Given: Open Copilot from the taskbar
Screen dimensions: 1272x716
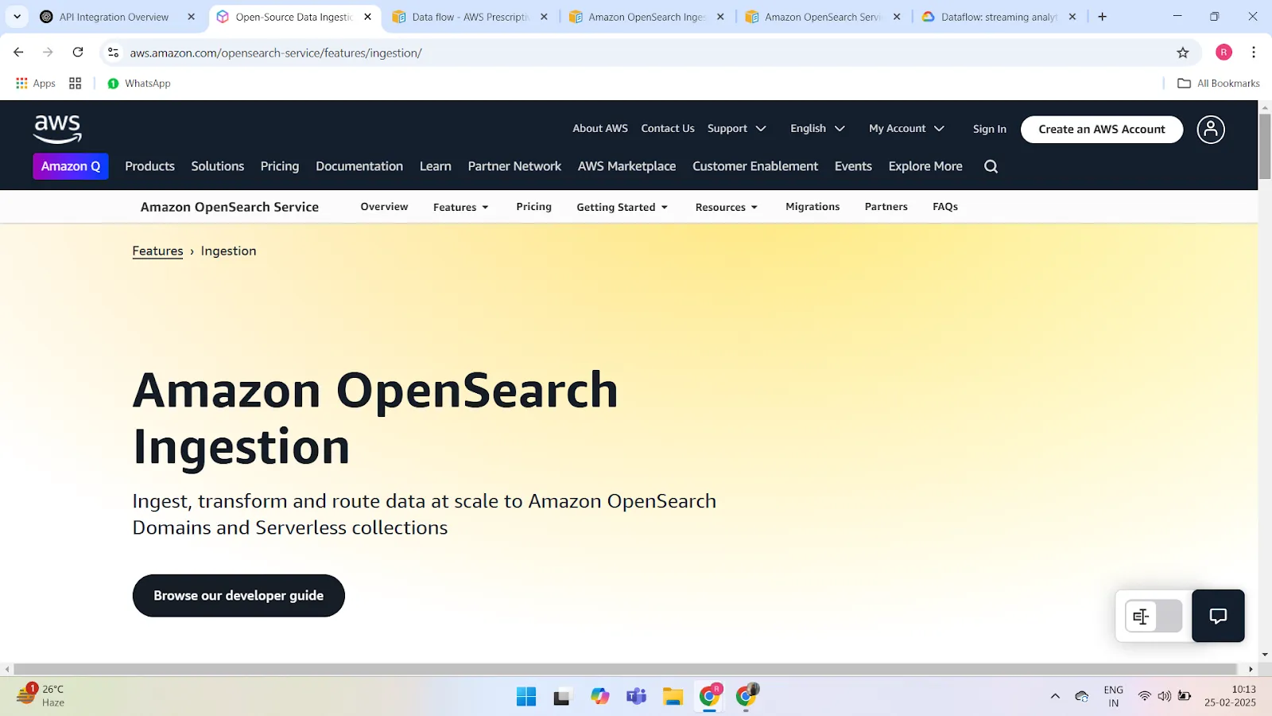Looking at the screenshot, I should 599,697.
